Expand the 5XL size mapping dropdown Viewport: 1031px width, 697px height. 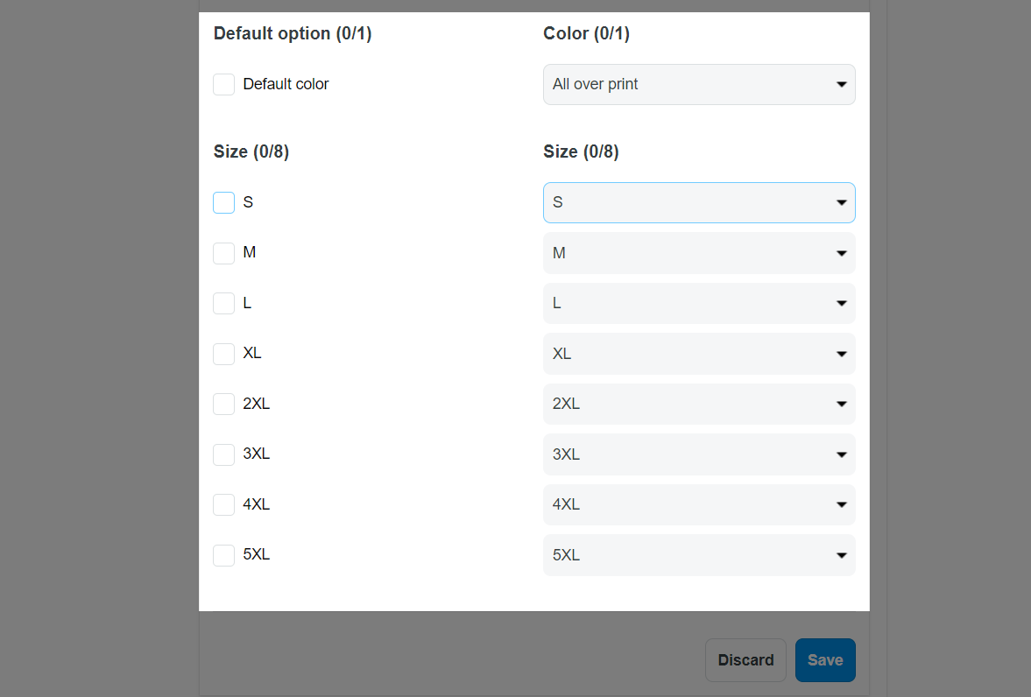(699, 555)
